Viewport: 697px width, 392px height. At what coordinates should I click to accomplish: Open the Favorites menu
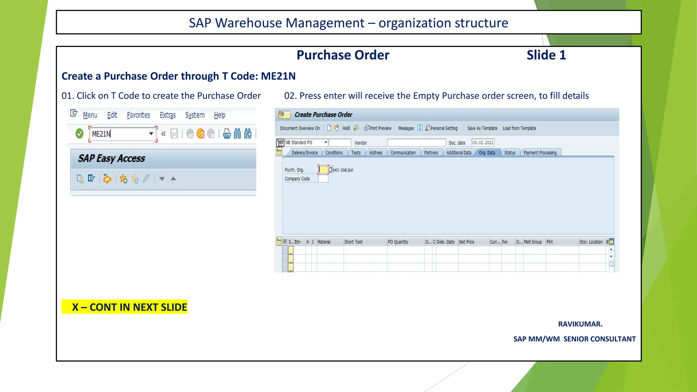(x=139, y=115)
